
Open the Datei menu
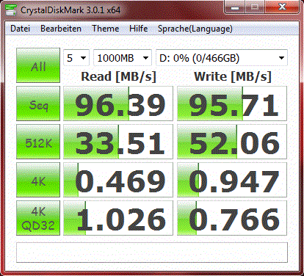click(x=21, y=29)
